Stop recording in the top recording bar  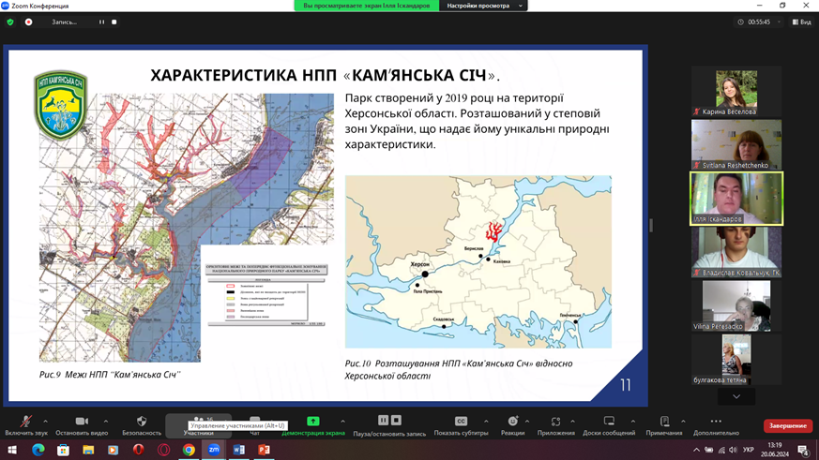(x=114, y=22)
